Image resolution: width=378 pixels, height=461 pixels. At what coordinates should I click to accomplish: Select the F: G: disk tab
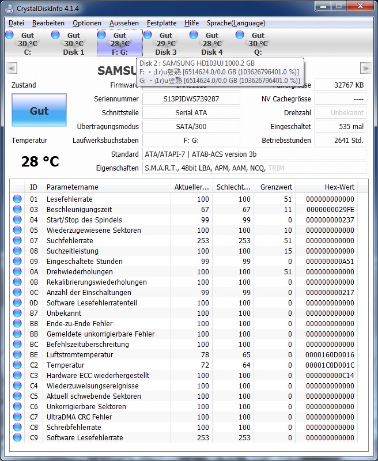coord(120,43)
